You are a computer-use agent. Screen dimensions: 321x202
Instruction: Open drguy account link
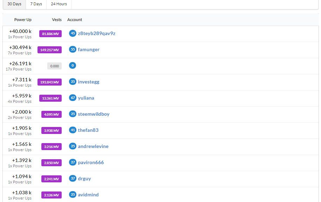click(84, 179)
